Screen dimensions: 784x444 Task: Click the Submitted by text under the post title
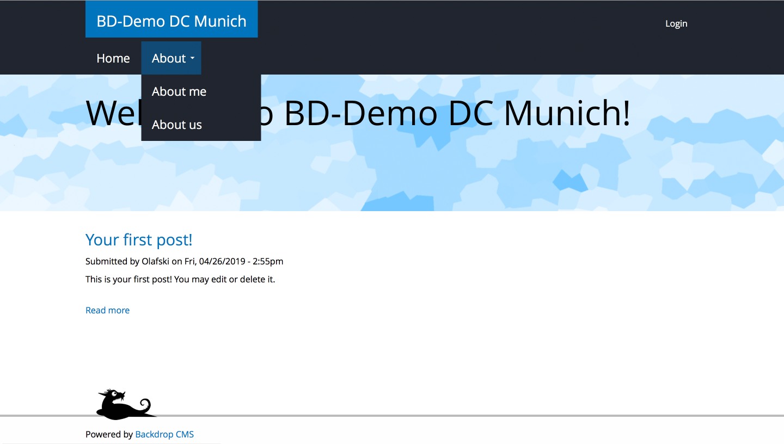point(112,261)
